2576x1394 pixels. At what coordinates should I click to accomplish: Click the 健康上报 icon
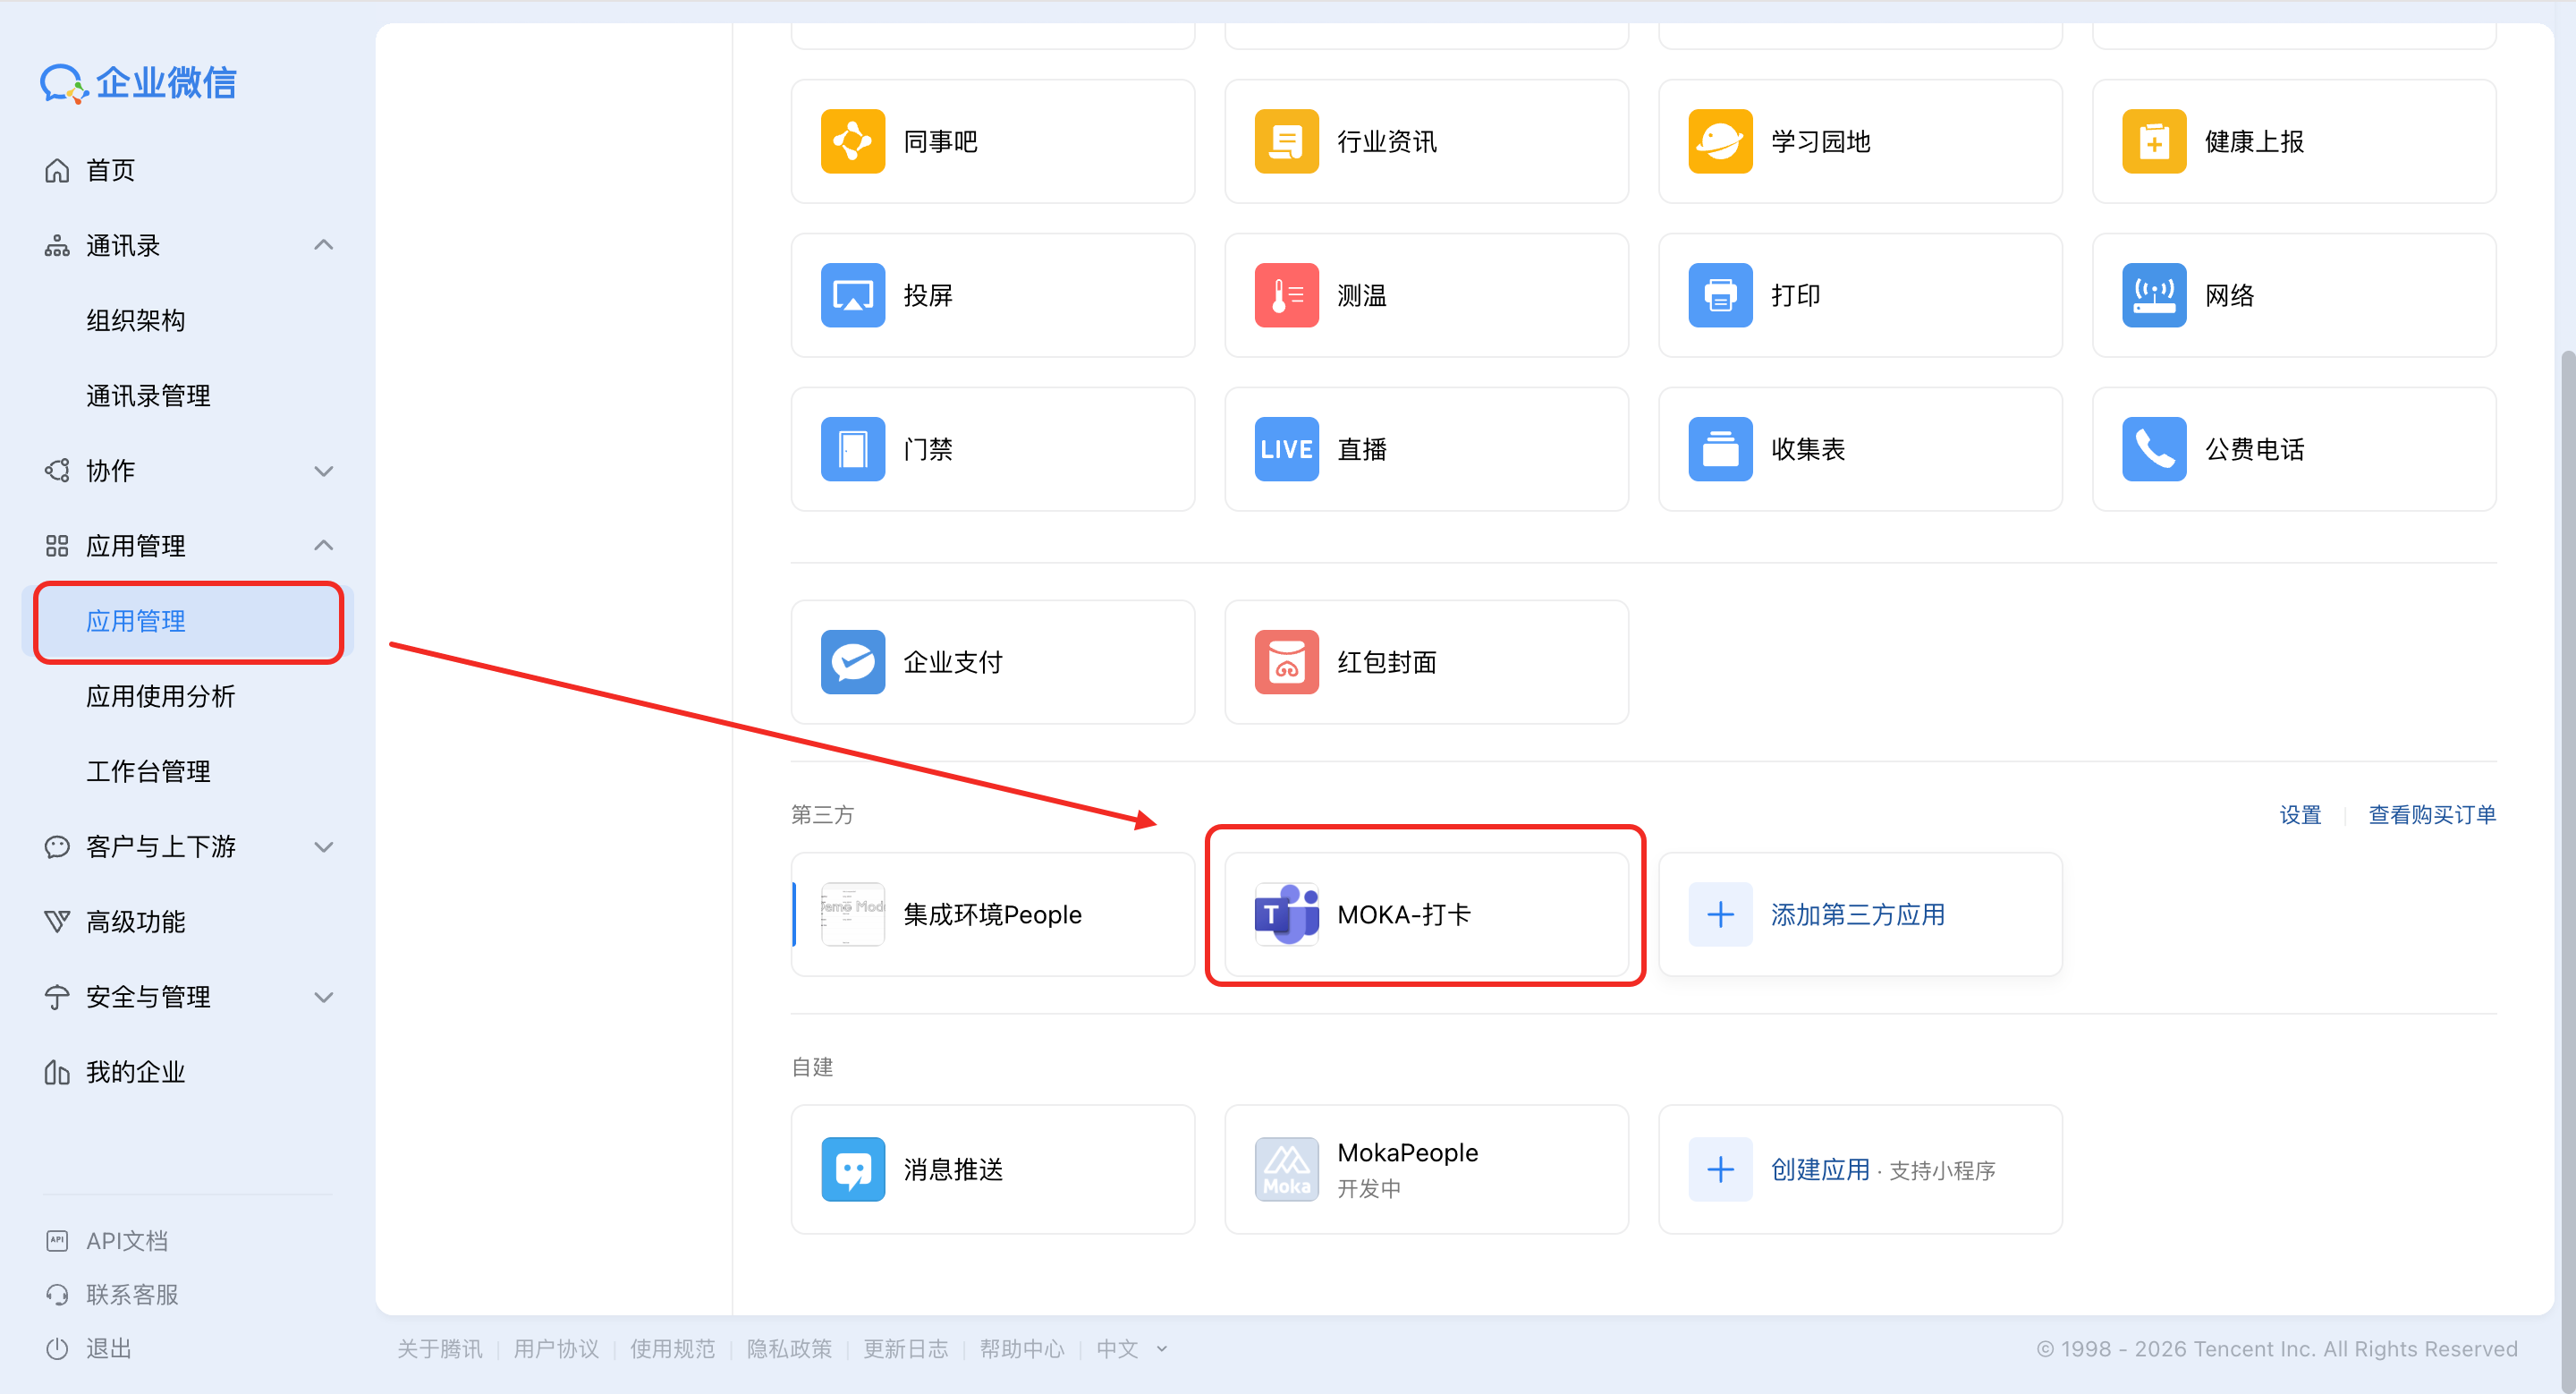point(2153,141)
